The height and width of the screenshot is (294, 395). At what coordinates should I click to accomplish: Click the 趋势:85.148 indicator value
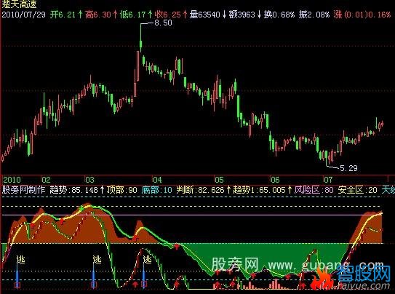click(73, 189)
